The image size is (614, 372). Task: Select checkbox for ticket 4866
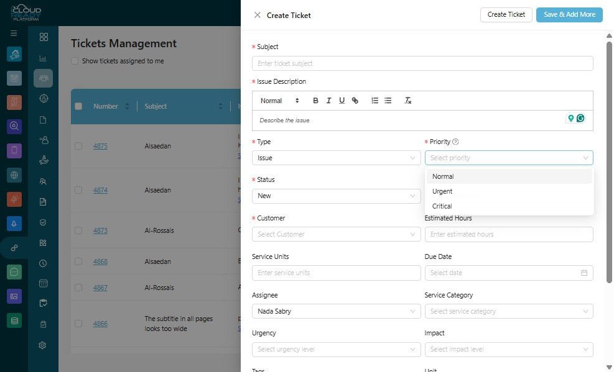click(x=78, y=324)
